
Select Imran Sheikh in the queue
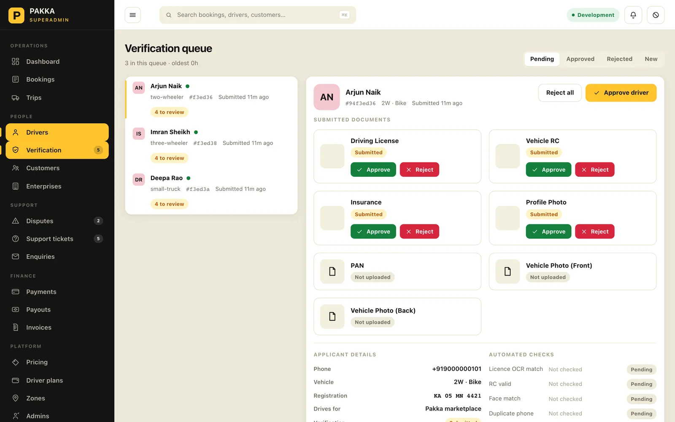211,146
